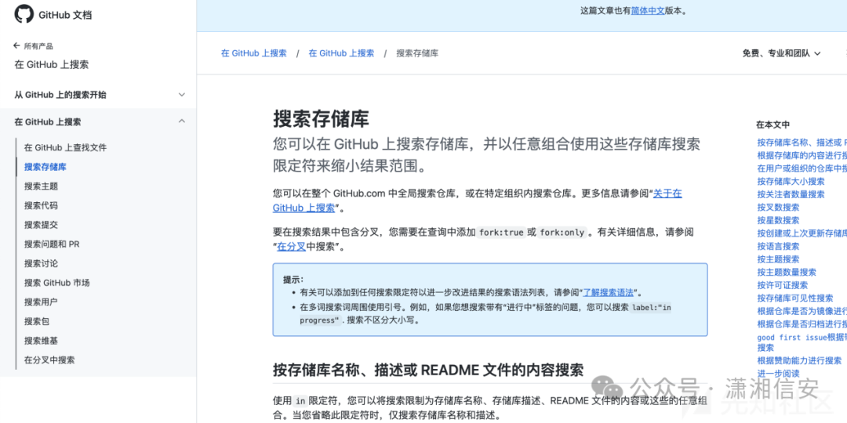
Task: Click the back arrow beside 所有产品
Action: pos(16,46)
